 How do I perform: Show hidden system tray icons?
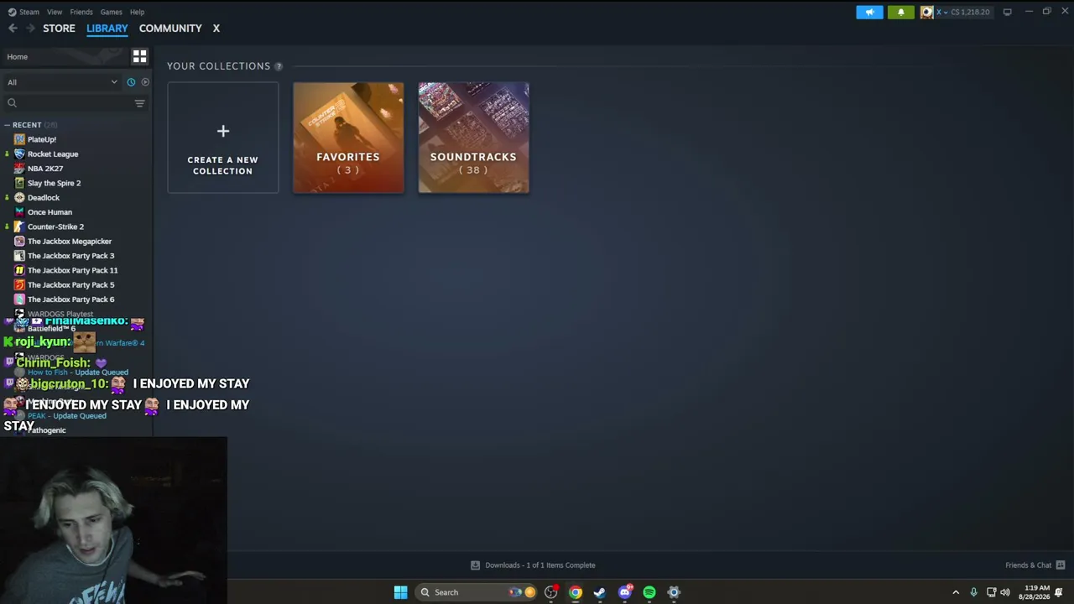(x=956, y=592)
